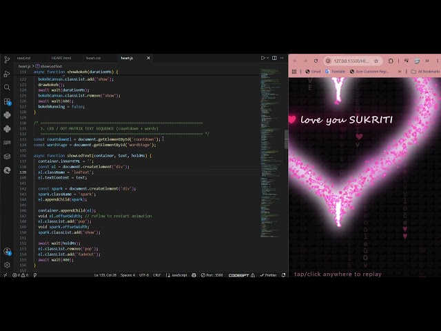Go forward in the browser
The image size is (441, 331).
[305, 61]
